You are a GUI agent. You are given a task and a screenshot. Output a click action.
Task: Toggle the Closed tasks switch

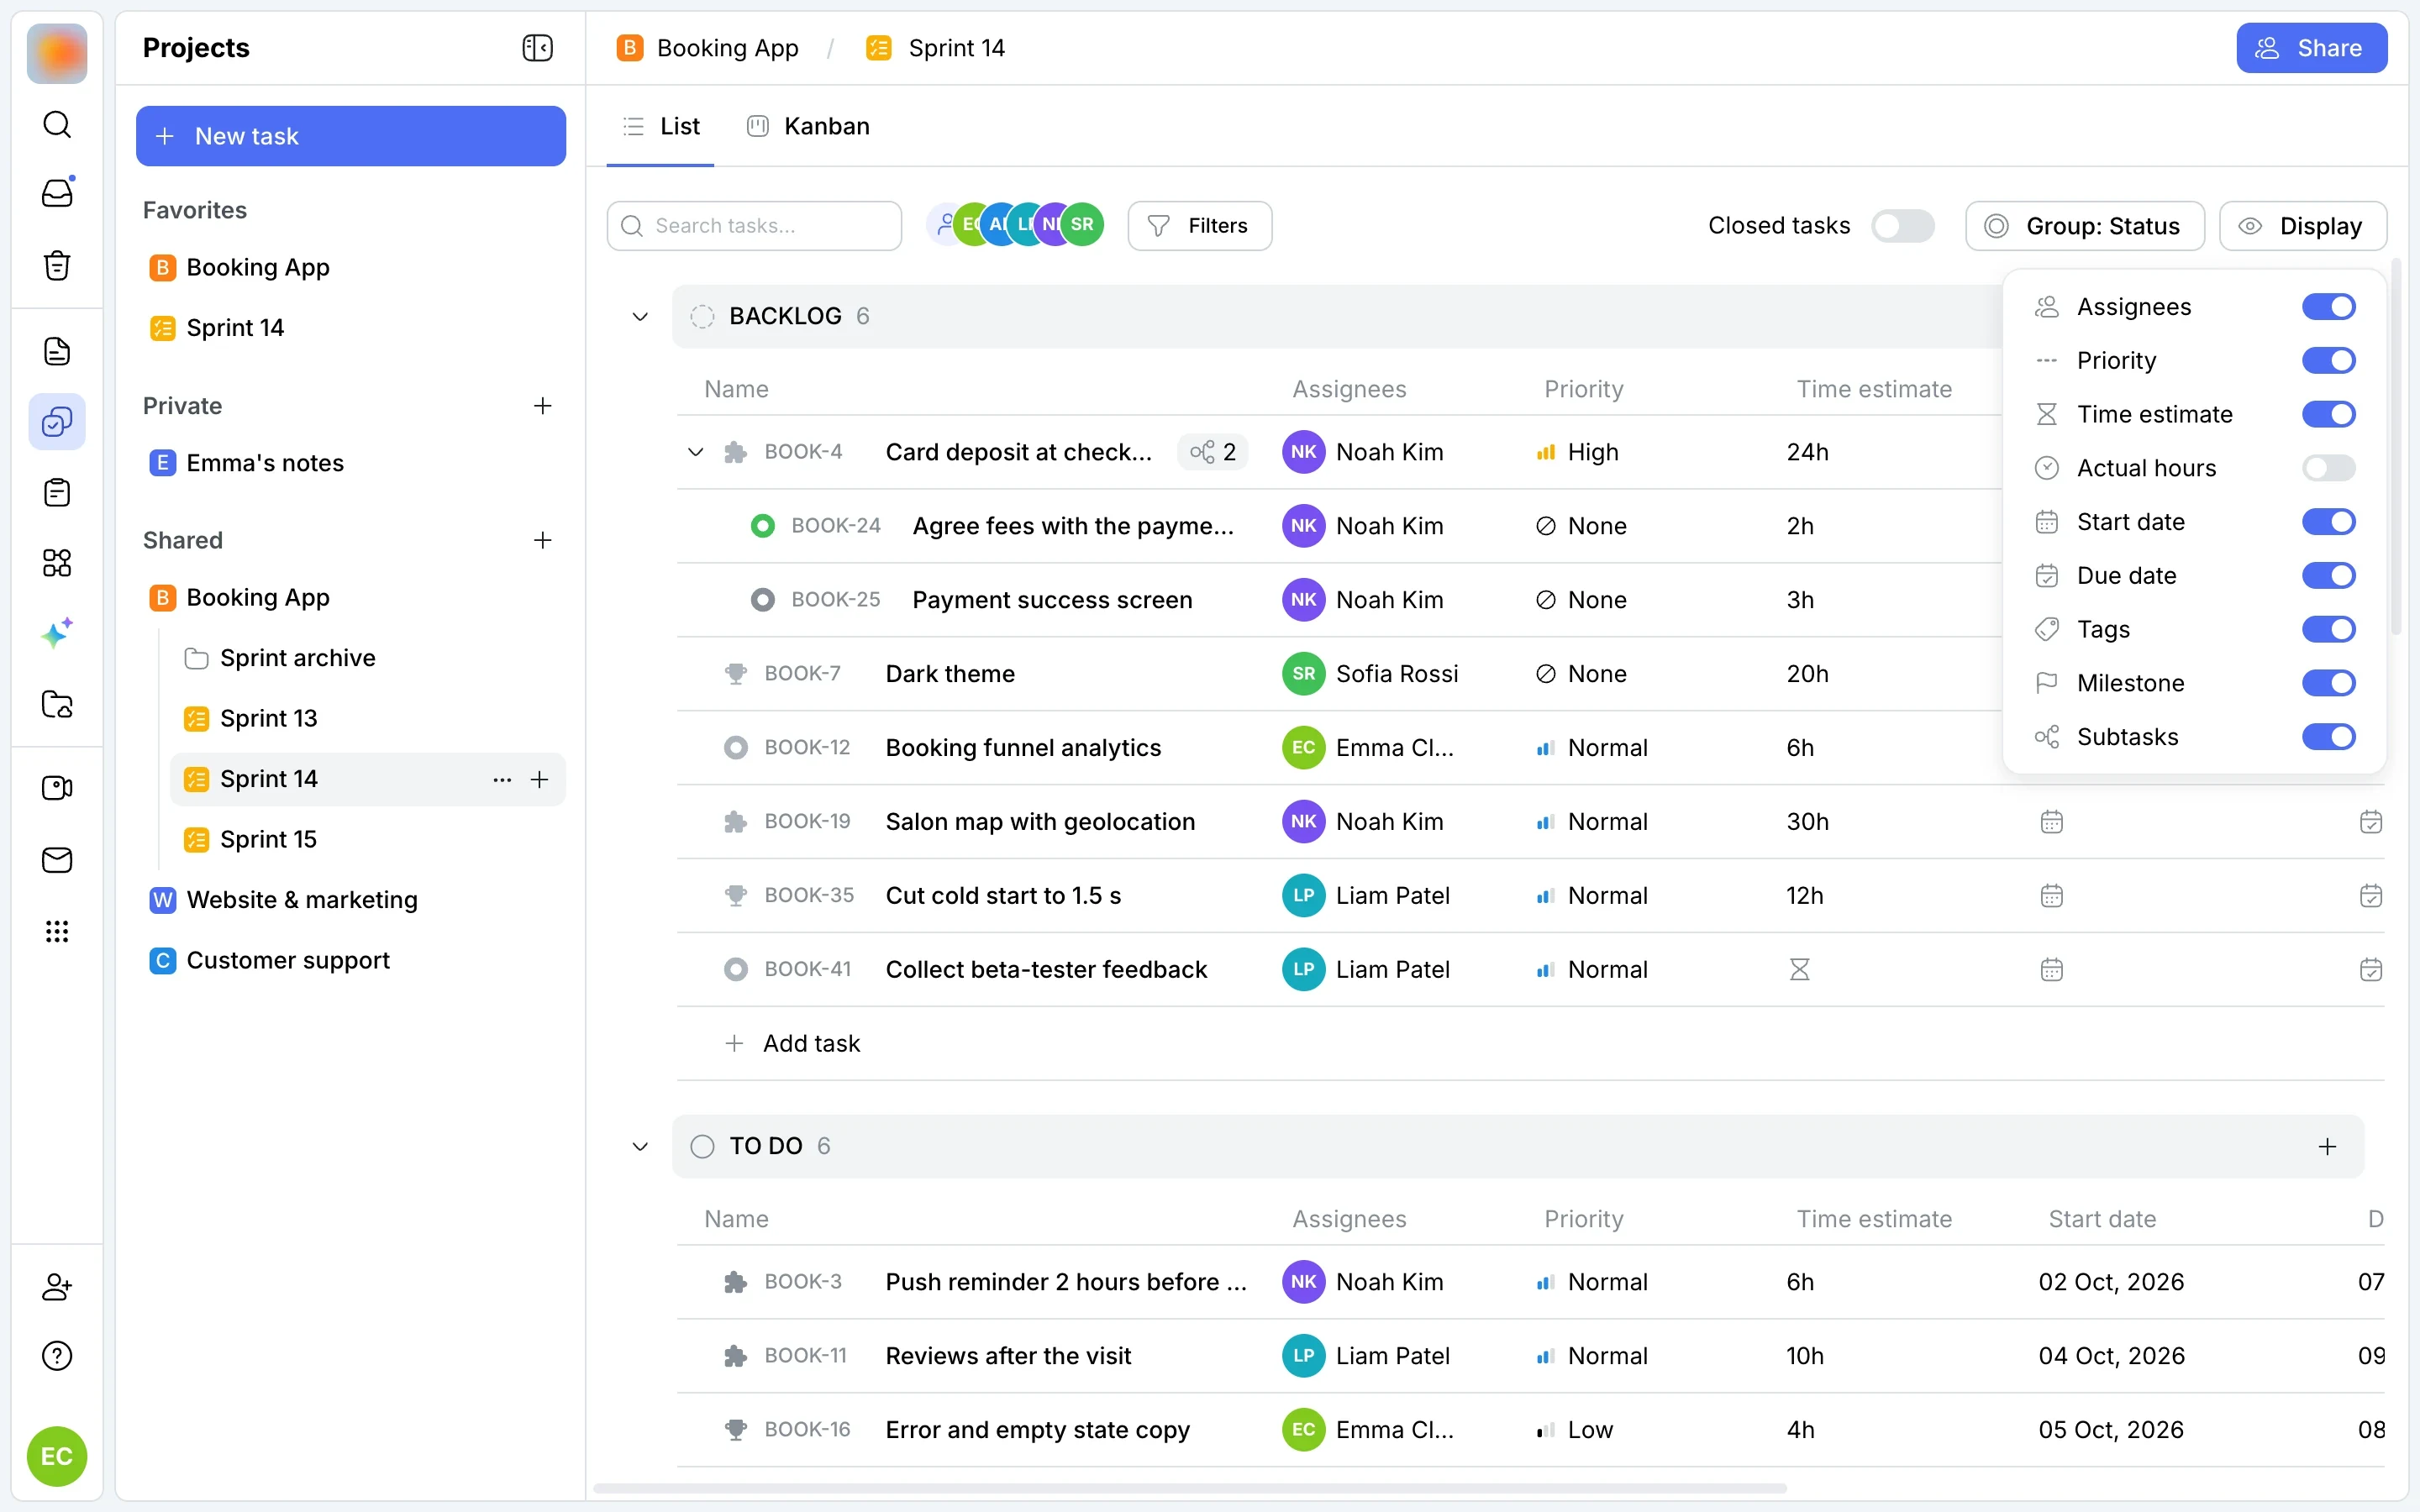(1902, 226)
